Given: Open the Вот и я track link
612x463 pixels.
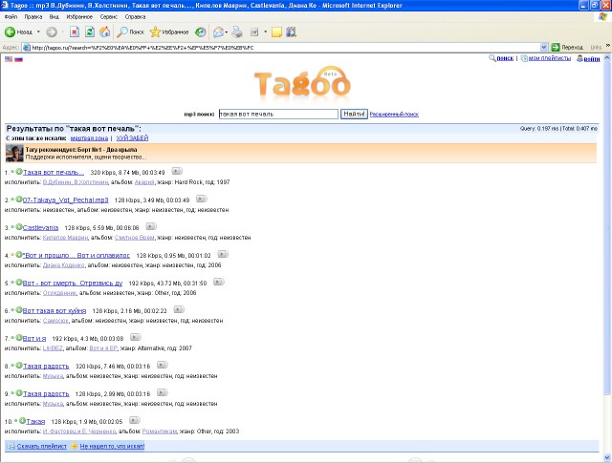Looking at the screenshot, I should pos(34,338).
